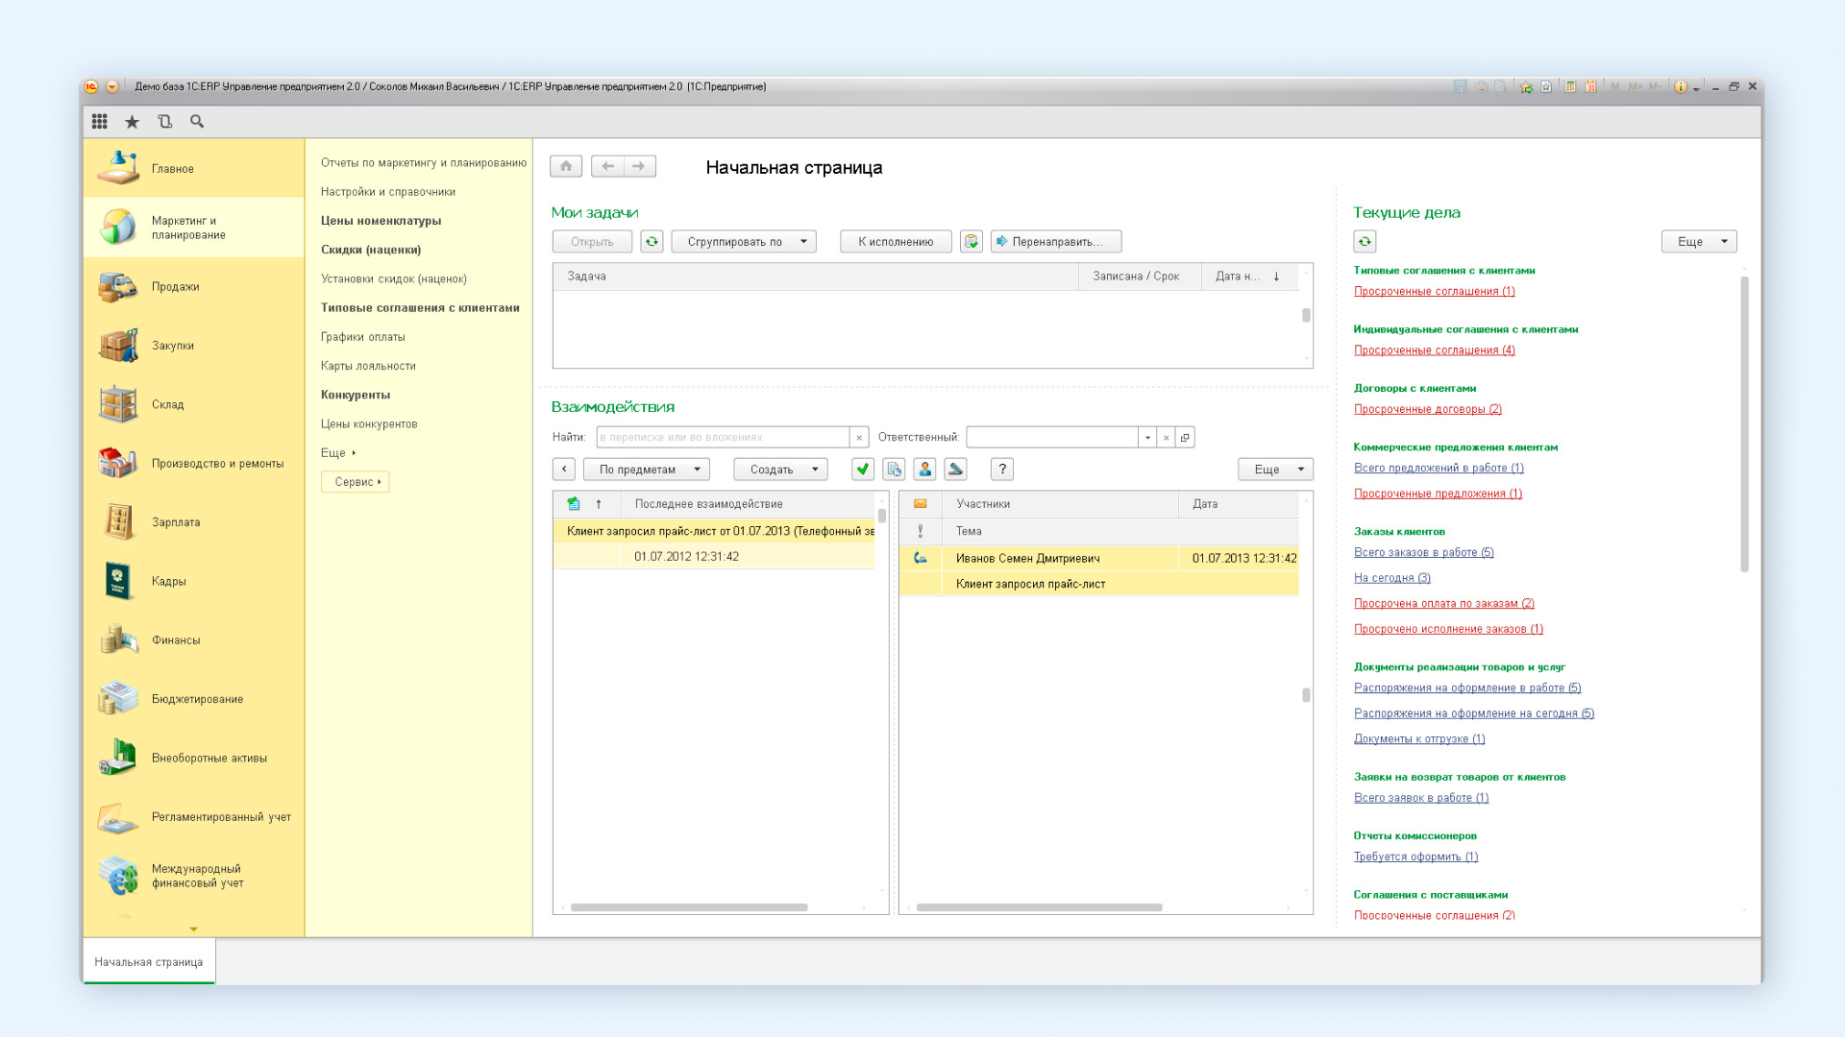Click the responsible person icon button
The height and width of the screenshot is (1037, 1845).
(x=924, y=470)
